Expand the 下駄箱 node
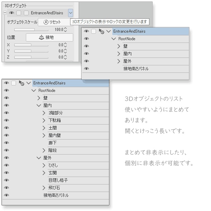Viewport: 211px width, 211px height. (44, 120)
